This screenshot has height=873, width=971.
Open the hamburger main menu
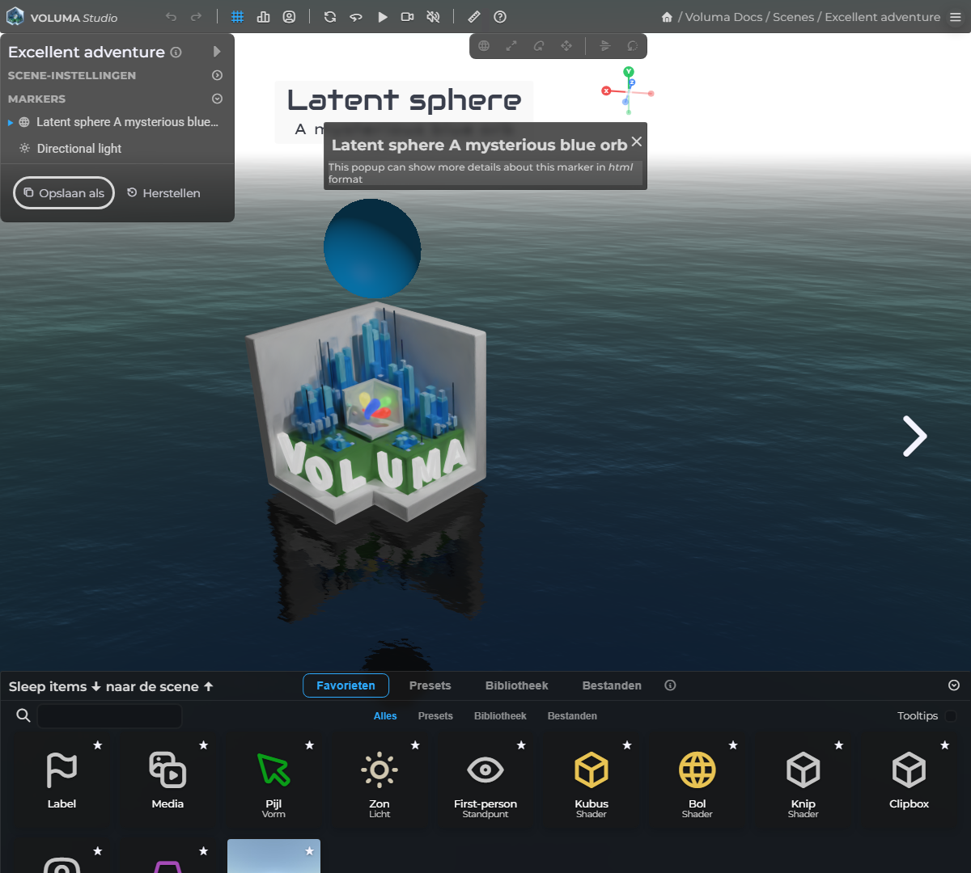(x=956, y=17)
